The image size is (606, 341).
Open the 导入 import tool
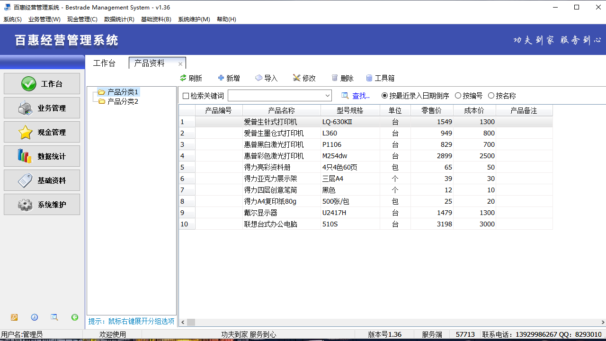click(x=266, y=78)
